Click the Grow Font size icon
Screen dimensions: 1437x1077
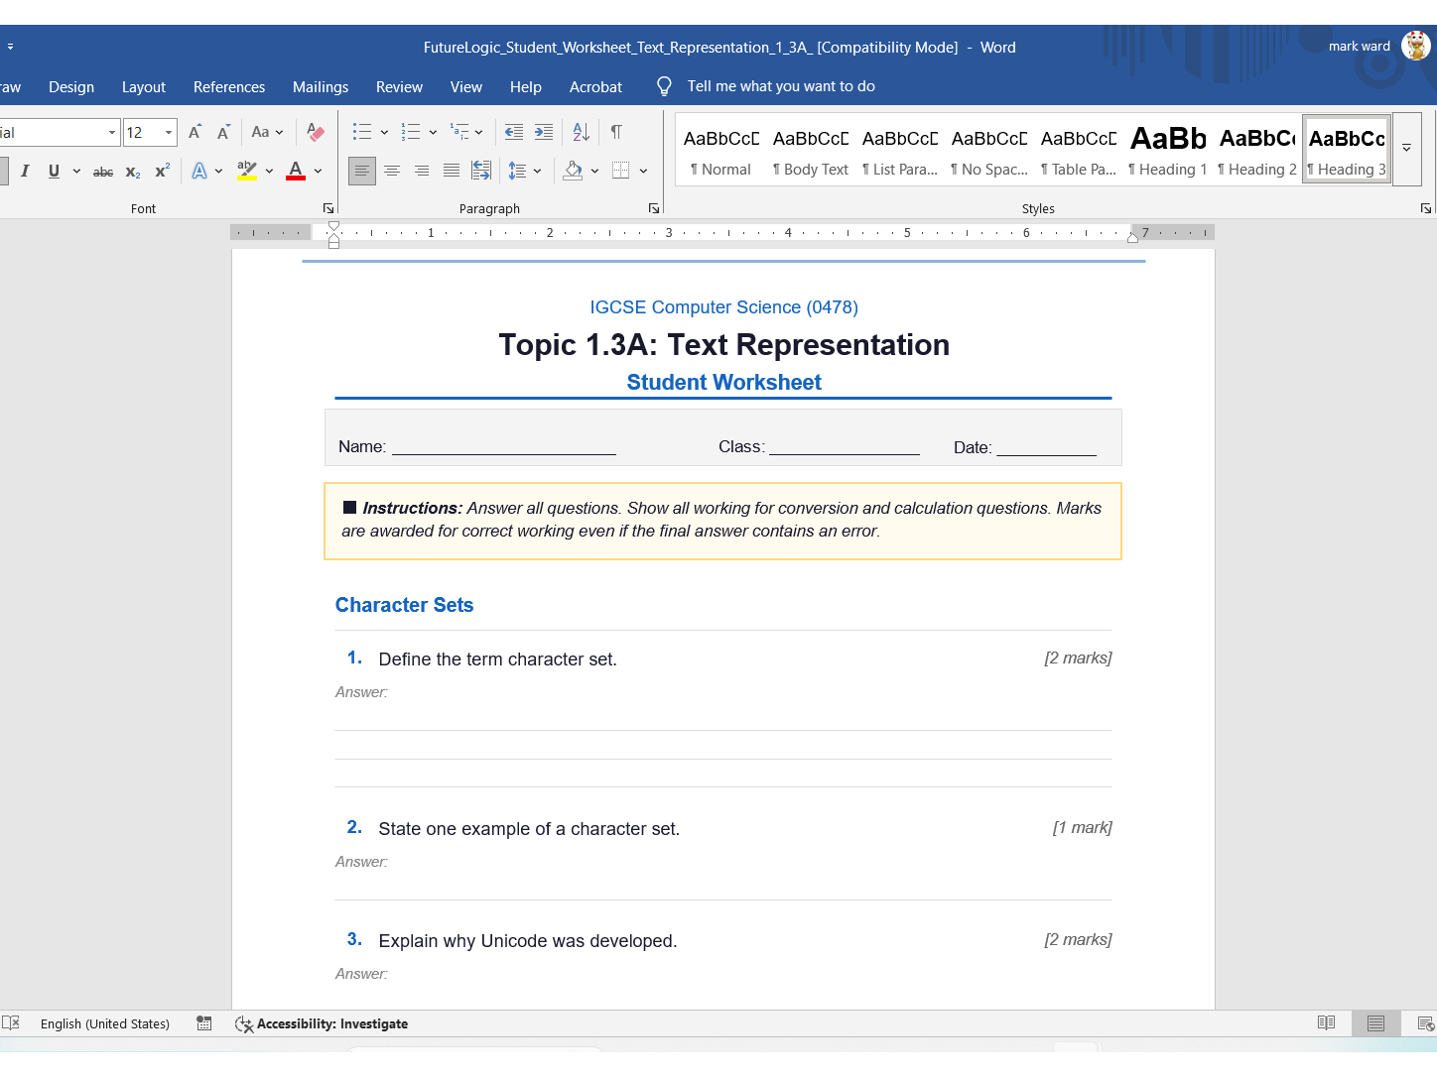pos(196,132)
